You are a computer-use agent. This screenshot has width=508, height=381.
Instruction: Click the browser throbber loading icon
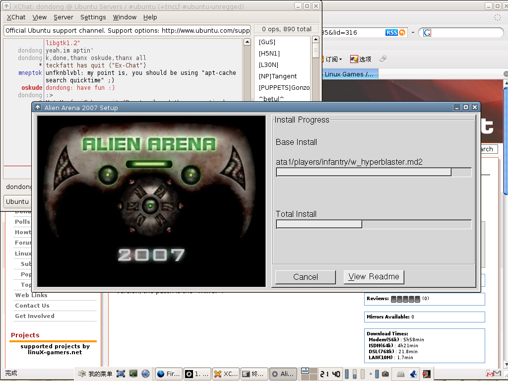coord(497,17)
